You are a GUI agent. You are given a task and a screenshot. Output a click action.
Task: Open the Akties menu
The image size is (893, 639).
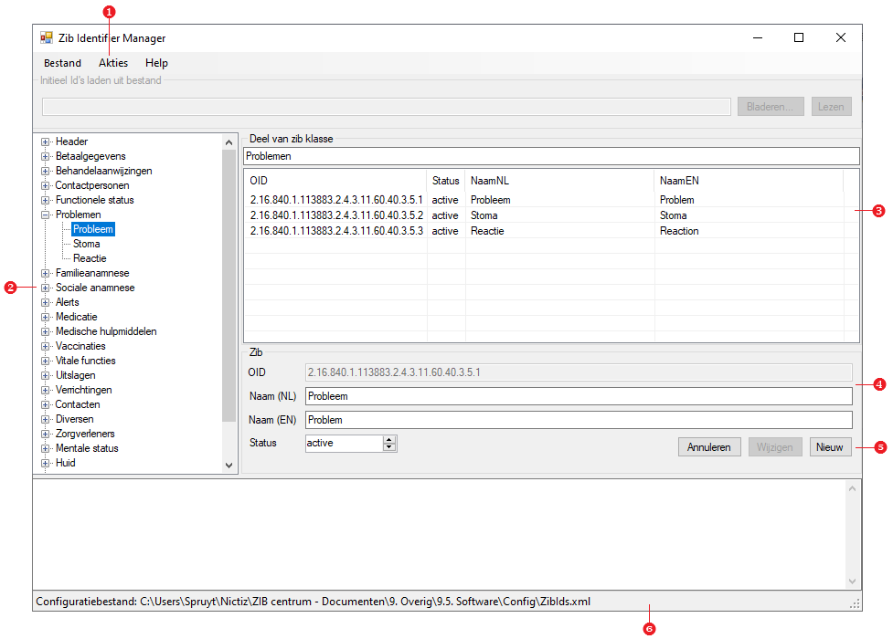113,63
